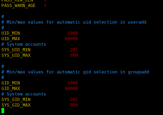Click the GID_MAX value 60000

point(71,89)
